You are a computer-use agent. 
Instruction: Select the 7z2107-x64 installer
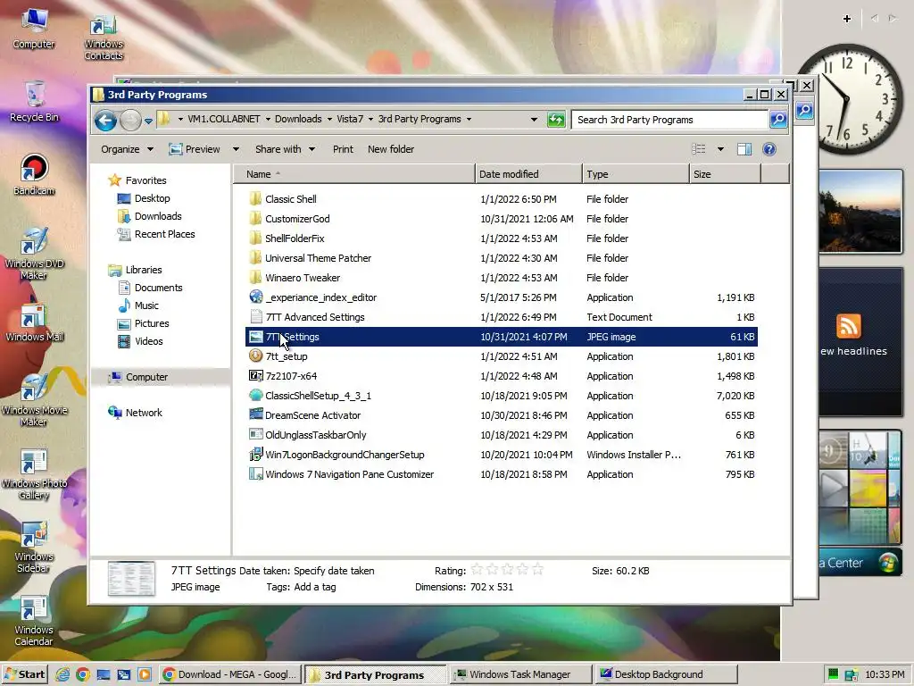click(502, 376)
